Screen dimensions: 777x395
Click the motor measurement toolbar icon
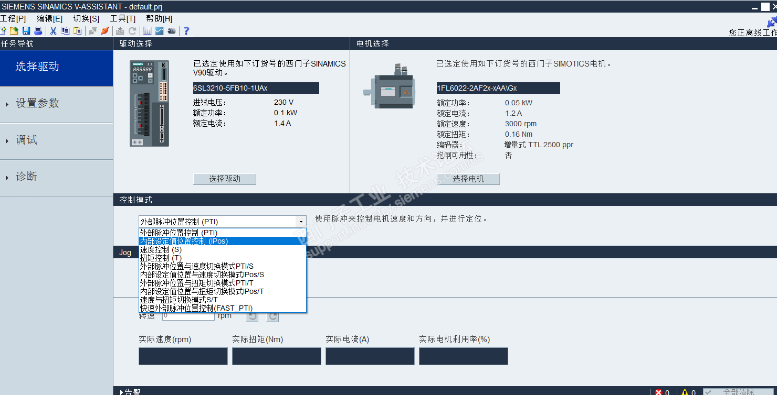pos(171,31)
